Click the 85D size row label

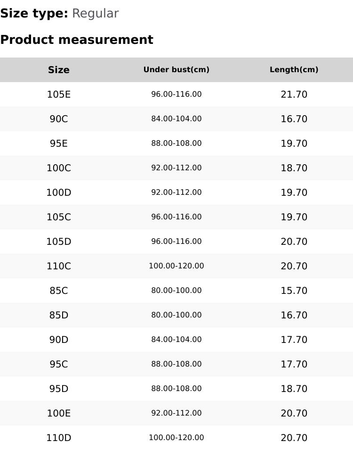tap(59, 315)
